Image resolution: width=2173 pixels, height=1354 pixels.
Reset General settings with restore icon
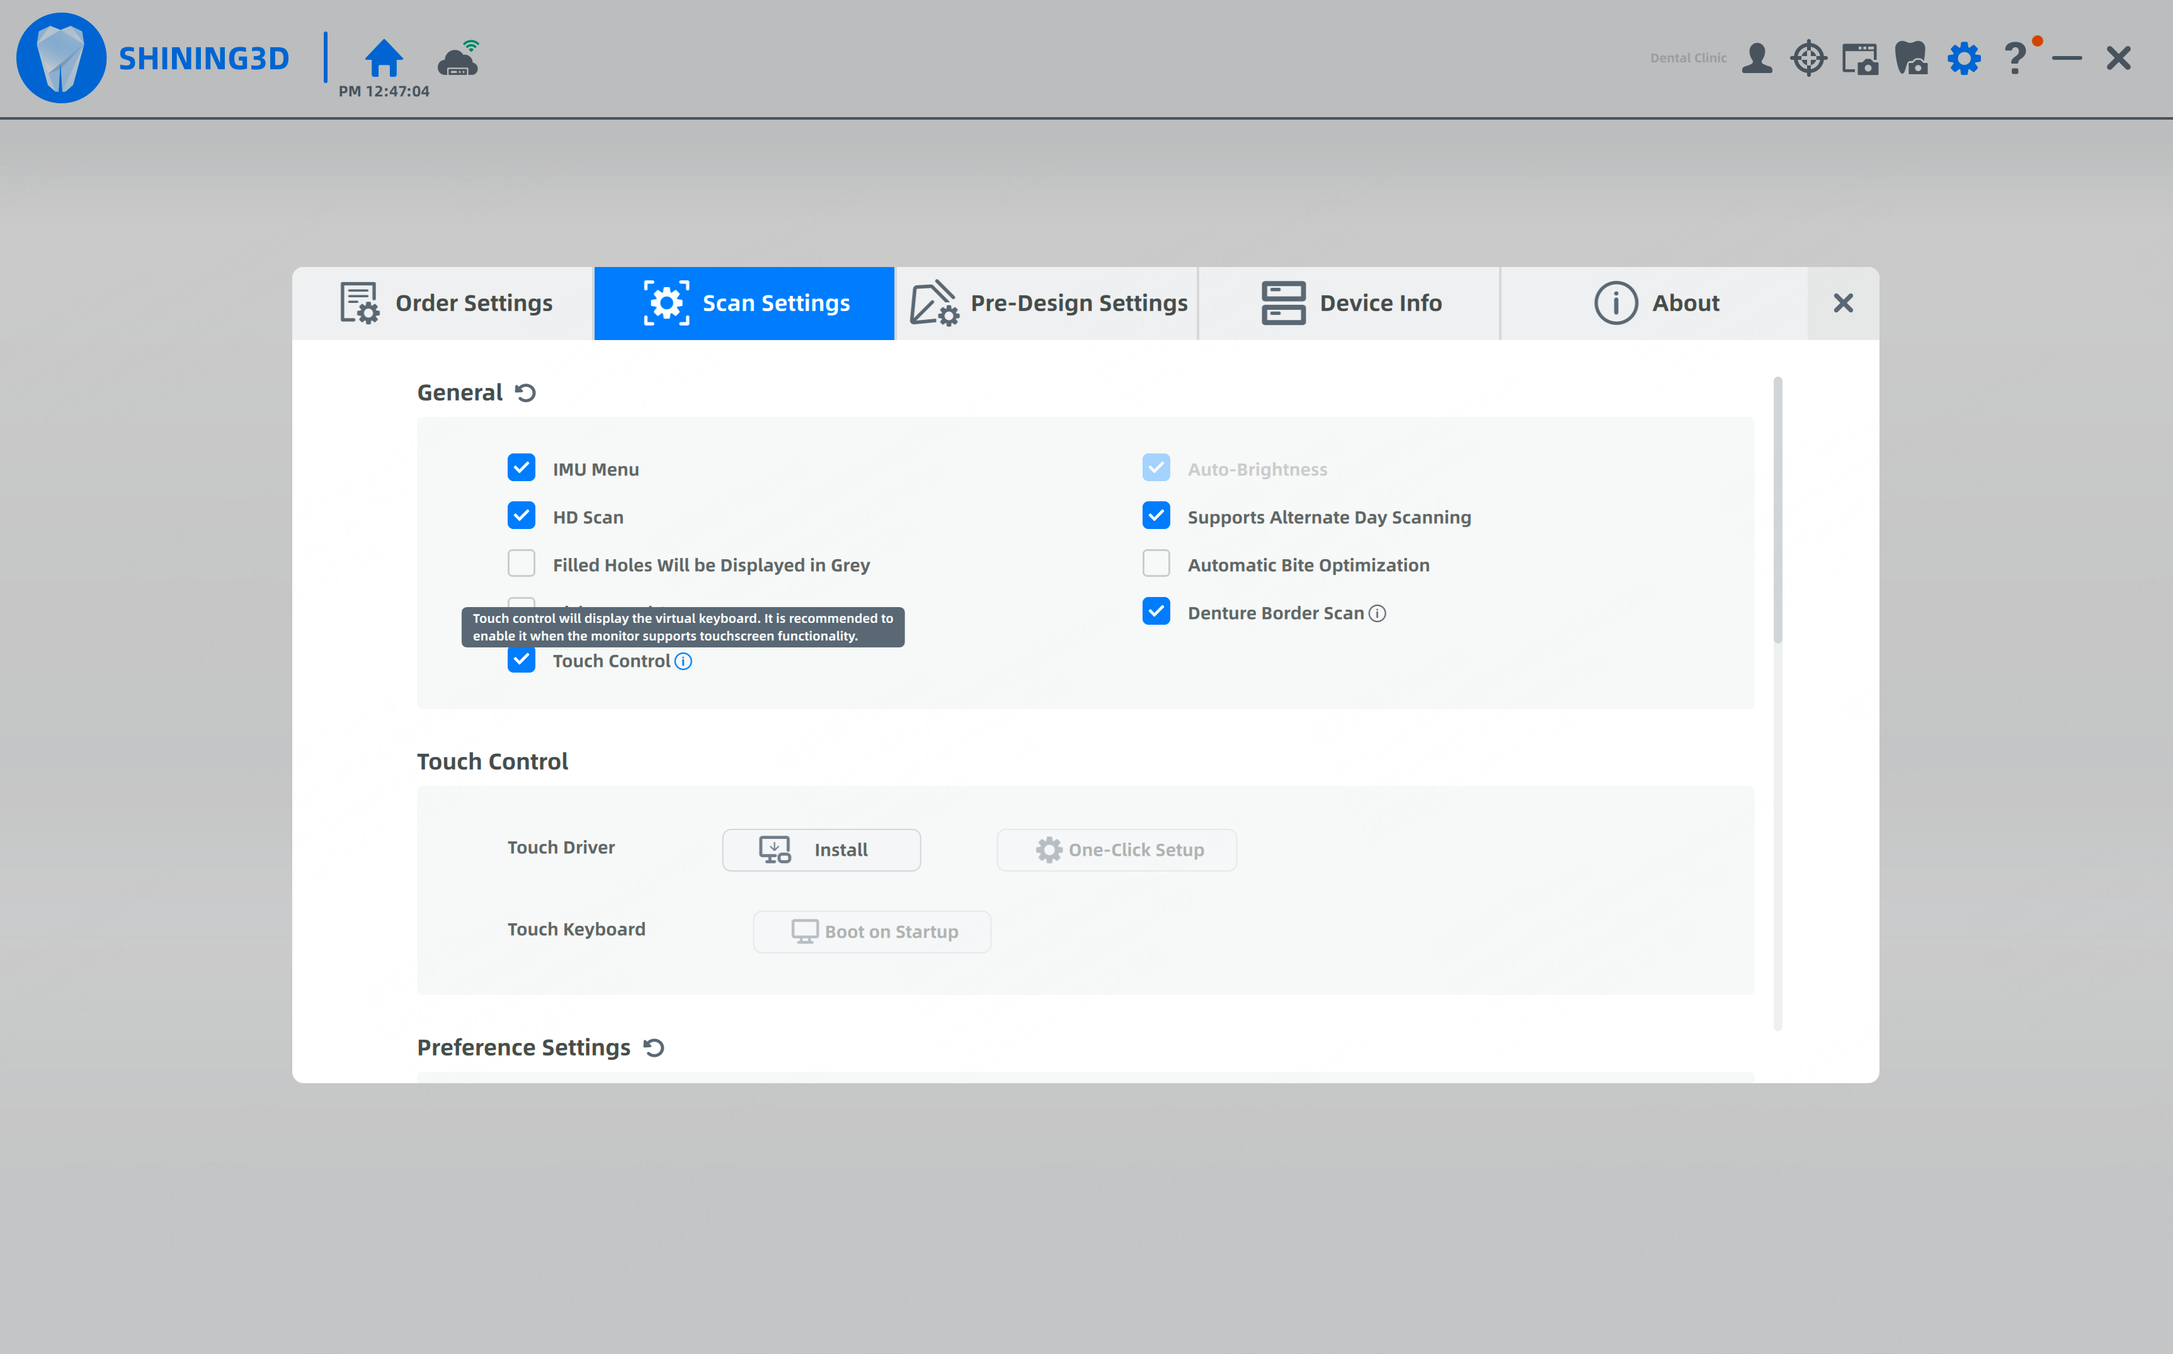pyautogui.click(x=525, y=392)
